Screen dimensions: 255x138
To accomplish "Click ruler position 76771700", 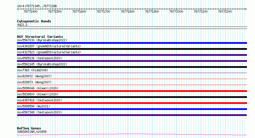I will pos(103,11).
